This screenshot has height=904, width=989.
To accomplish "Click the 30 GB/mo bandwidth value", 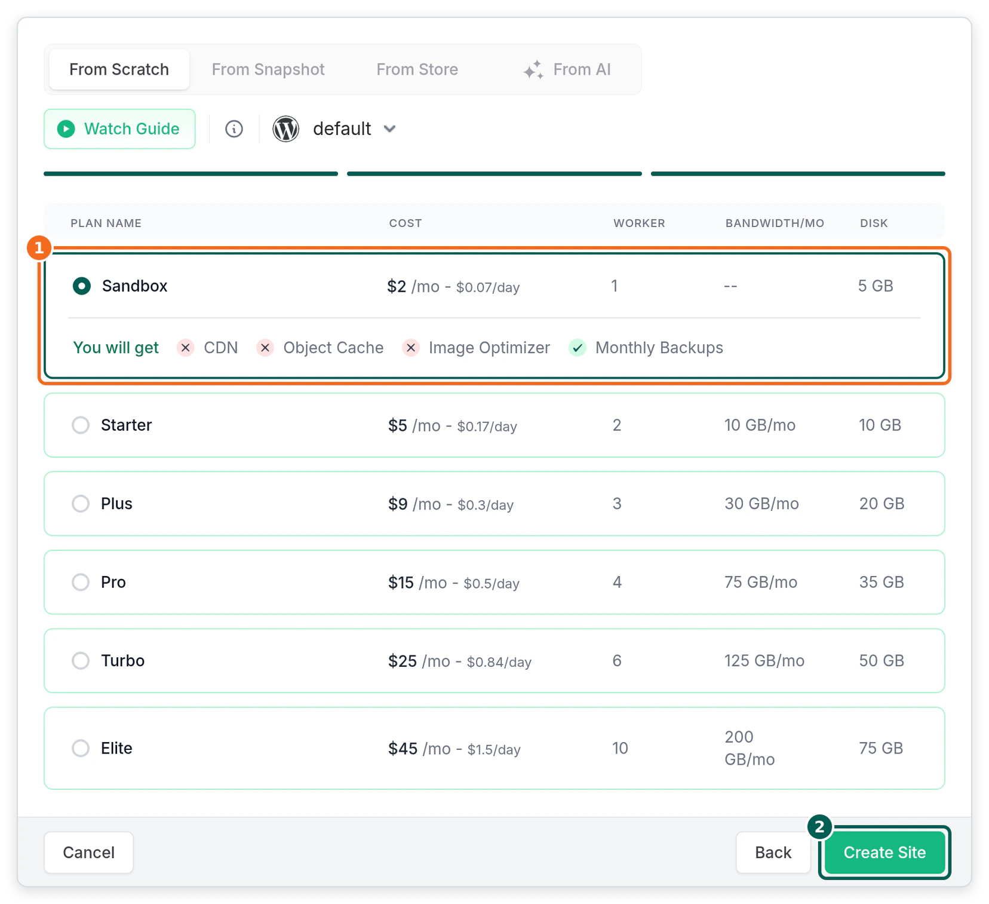I will point(761,504).
